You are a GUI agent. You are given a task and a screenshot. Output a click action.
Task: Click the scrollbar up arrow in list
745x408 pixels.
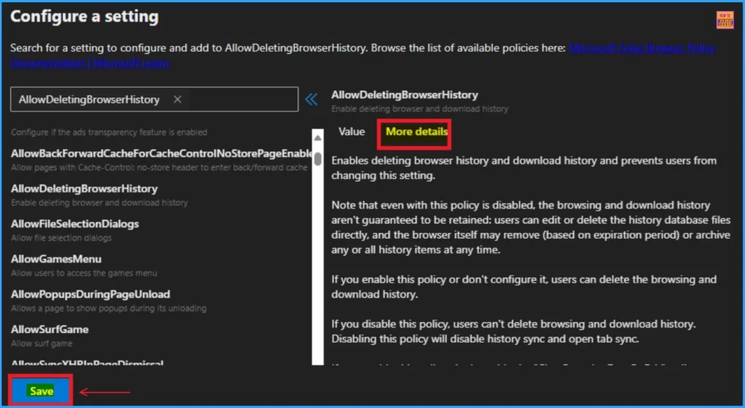[317, 137]
